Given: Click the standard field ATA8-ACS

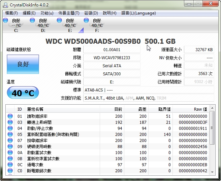Looking at the screenshot, I should [x=149, y=90].
